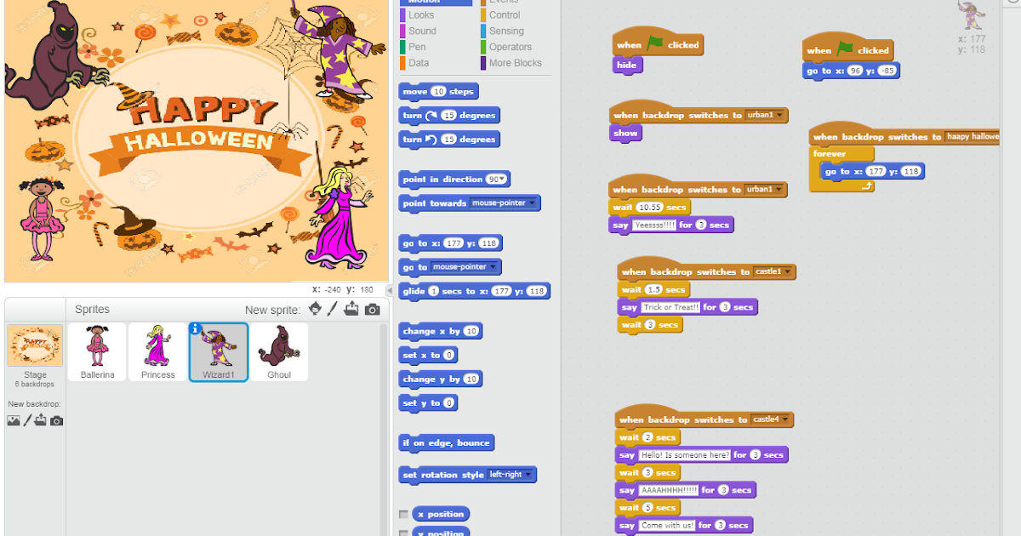Click the paint new sprite brush icon
This screenshot has height=536, width=1021.
point(333,309)
